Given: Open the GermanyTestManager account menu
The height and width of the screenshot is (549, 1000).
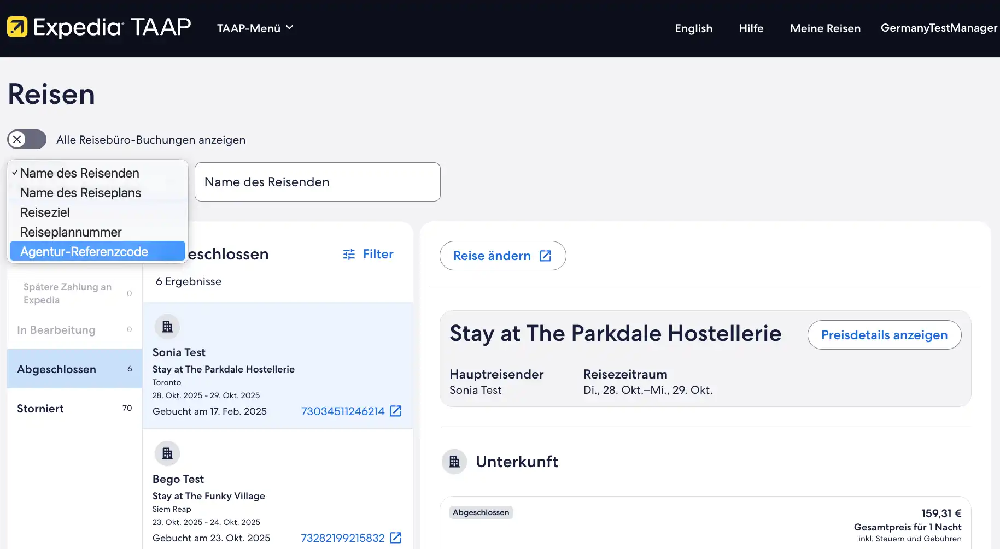Looking at the screenshot, I should 939,28.
